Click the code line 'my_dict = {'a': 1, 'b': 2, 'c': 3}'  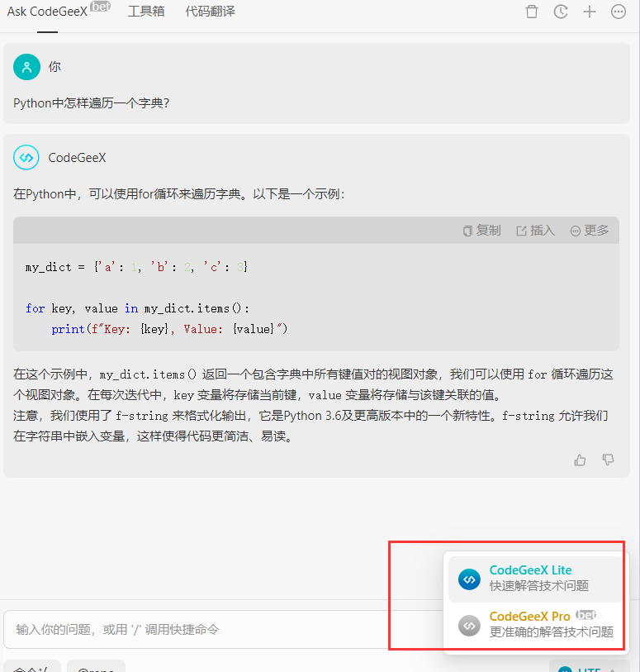136,268
